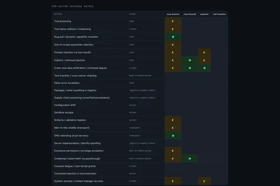
Task: Select 'Prompt injection via tool results' text
Action: coord(72,53)
